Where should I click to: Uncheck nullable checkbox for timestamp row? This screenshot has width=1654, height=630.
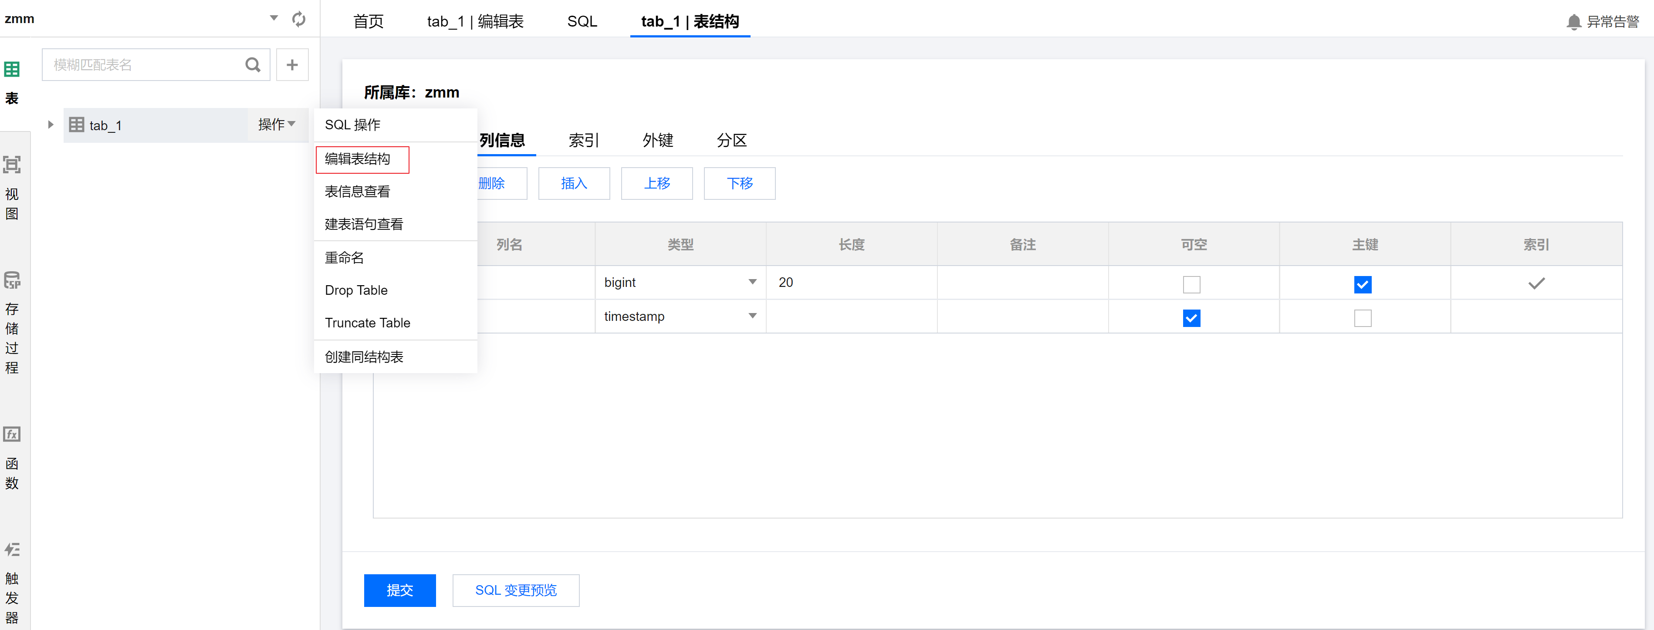click(x=1191, y=318)
